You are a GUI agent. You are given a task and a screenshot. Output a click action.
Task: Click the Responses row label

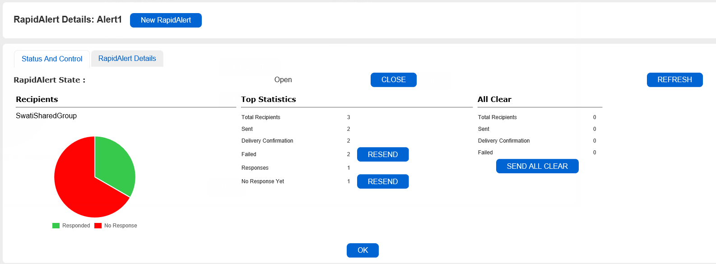click(x=255, y=168)
